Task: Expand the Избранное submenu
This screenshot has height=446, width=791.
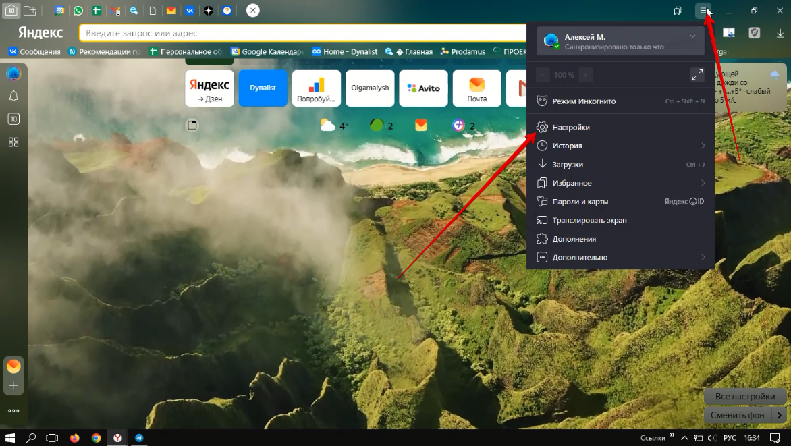Action: pyautogui.click(x=620, y=183)
